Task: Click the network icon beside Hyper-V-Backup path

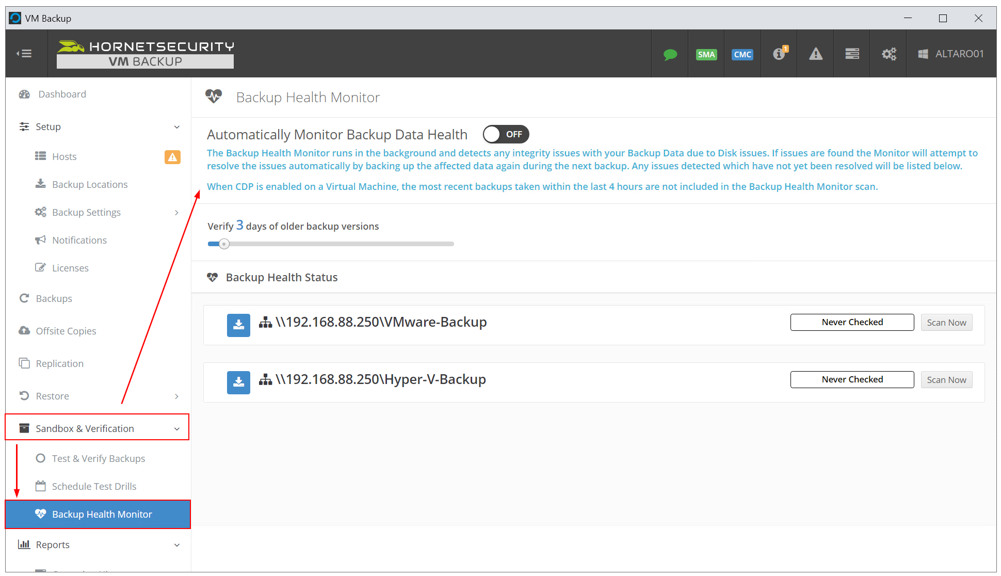Action: pos(265,380)
